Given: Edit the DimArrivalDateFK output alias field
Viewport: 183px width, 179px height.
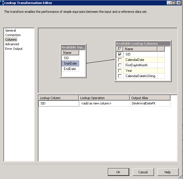Looking at the screenshot, I should tap(150, 104).
